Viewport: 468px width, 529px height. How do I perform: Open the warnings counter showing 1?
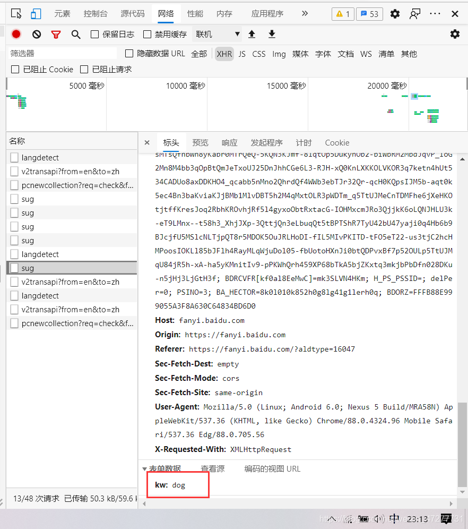(343, 14)
